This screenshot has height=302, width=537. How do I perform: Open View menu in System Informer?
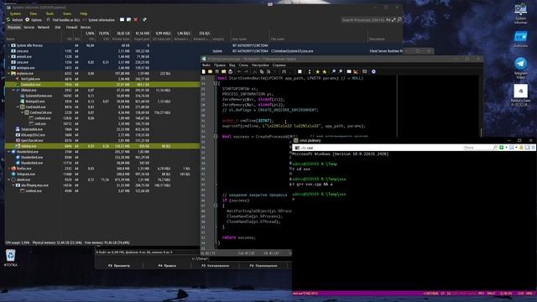point(34,13)
